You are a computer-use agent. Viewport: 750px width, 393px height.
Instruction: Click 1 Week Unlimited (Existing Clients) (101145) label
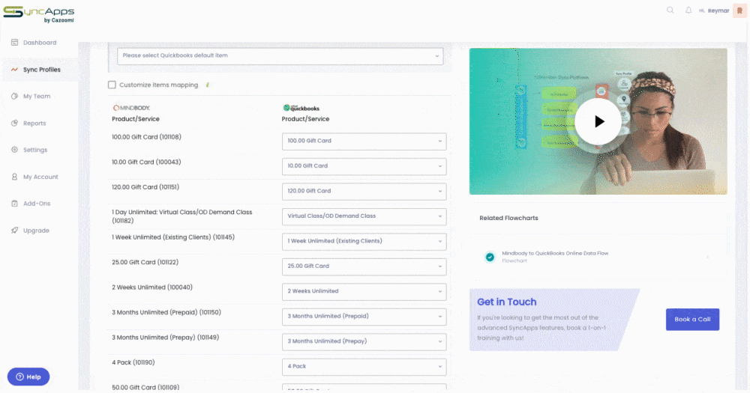point(173,237)
